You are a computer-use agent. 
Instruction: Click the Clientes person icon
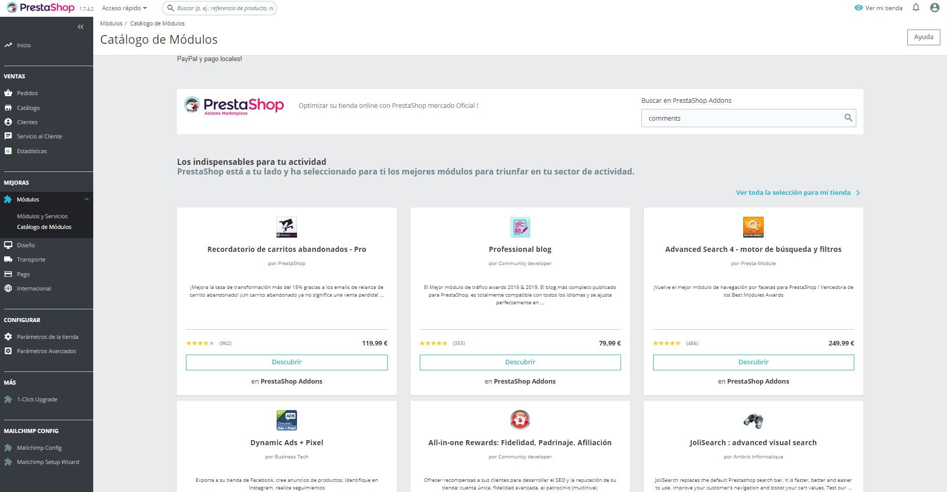8,122
